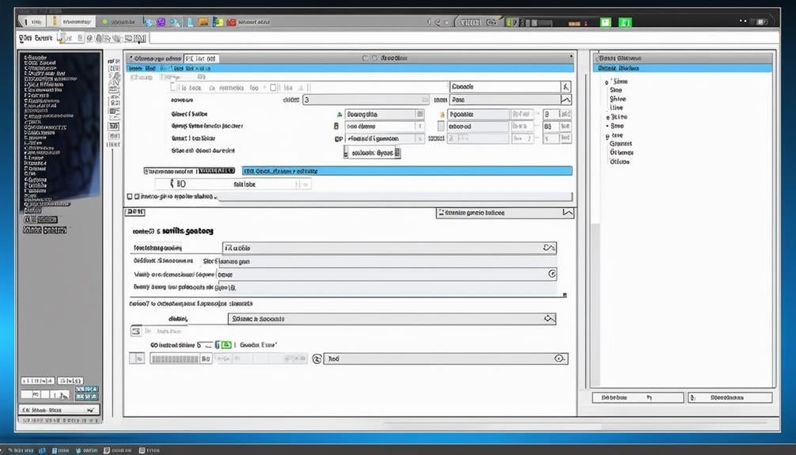The height and width of the screenshot is (455, 796).
Task: Click the long blue highlighted bar in upper form
Action: click(x=407, y=171)
